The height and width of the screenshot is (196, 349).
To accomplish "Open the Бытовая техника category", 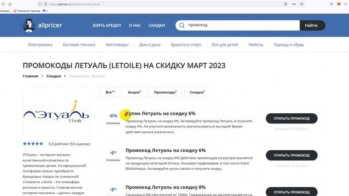I will [x=79, y=45].
